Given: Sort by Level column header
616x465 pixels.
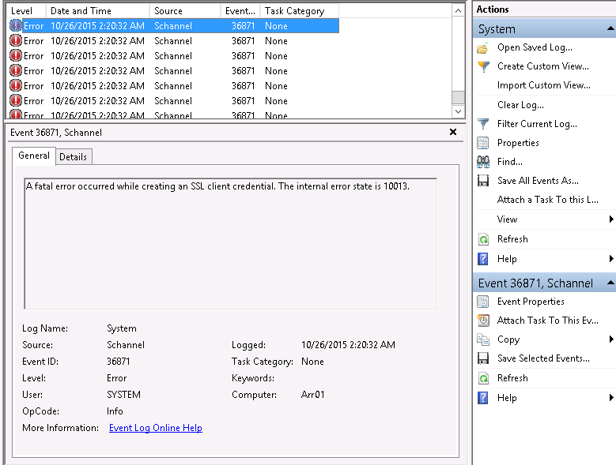Looking at the screenshot, I should point(26,11).
